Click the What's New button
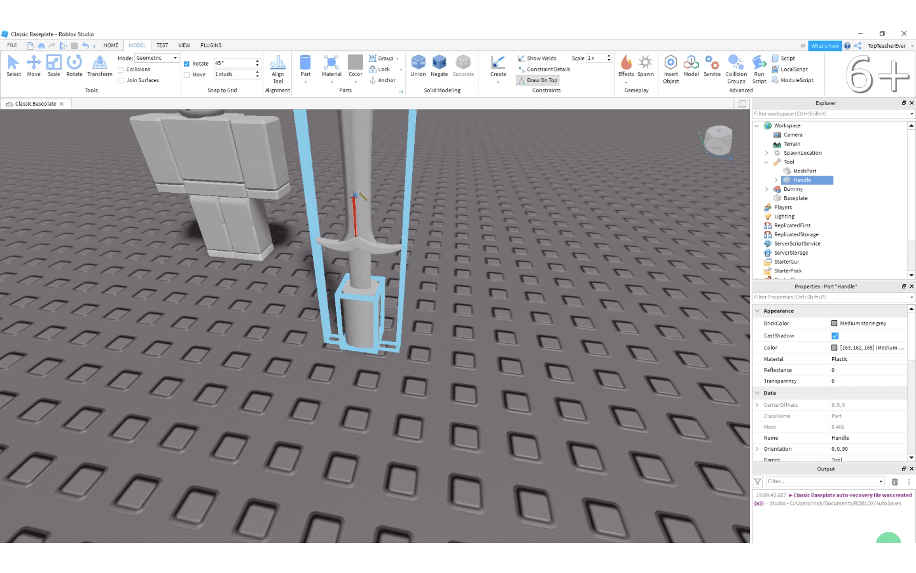This screenshot has width=916, height=573. (x=825, y=46)
